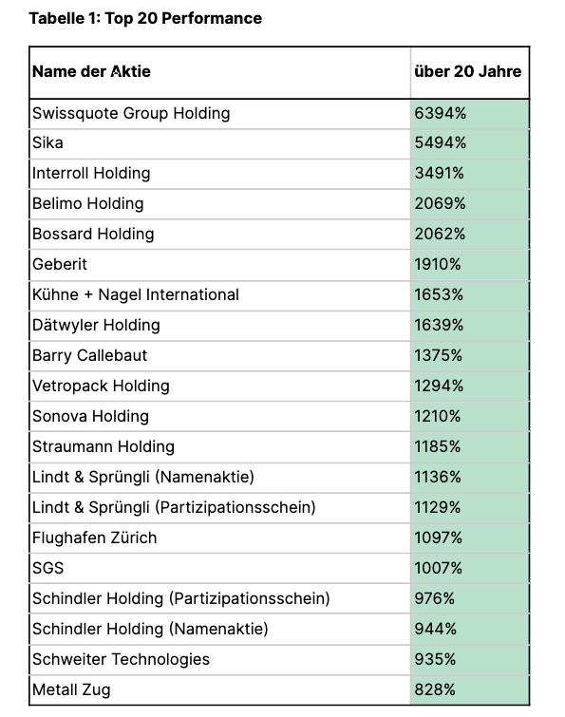The height and width of the screenshot is (717, 565).
Task: Select the Flughafen Zürich 1097% cell
Action: [470, 538]
